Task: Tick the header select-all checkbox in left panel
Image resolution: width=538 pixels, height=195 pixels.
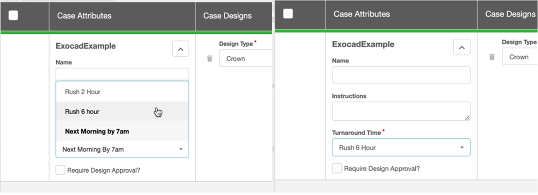Action: (14, 16)
